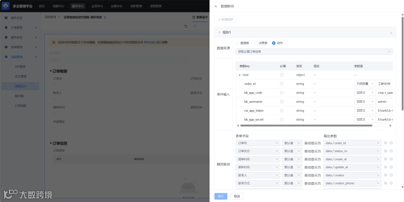Toggle the required checkbox for bk_app_code
The height and width of the screenshot is (202, 404).
282,93
